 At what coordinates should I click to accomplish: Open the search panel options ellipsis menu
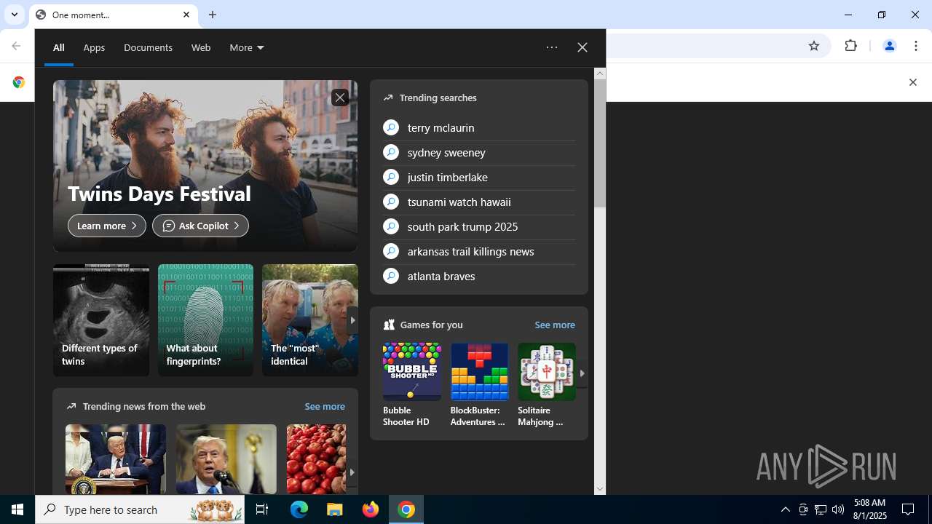(x=552, y=47)
